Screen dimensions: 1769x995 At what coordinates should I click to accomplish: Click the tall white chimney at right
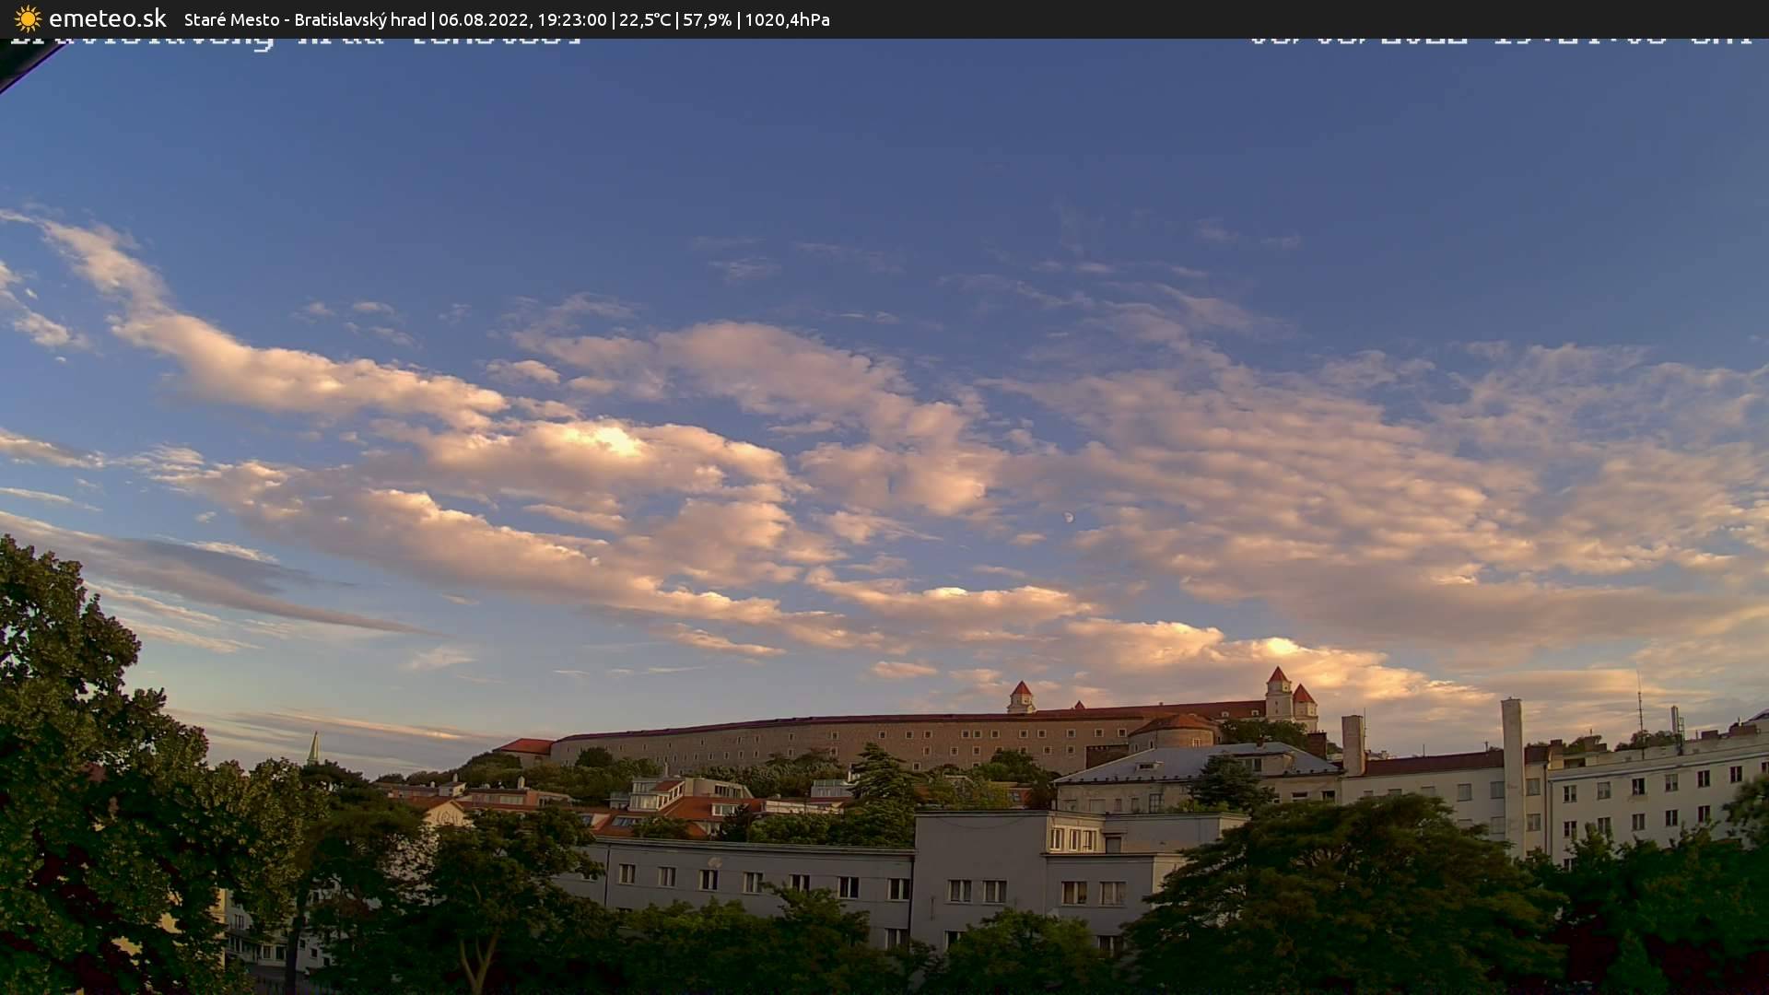point(1512,765)
